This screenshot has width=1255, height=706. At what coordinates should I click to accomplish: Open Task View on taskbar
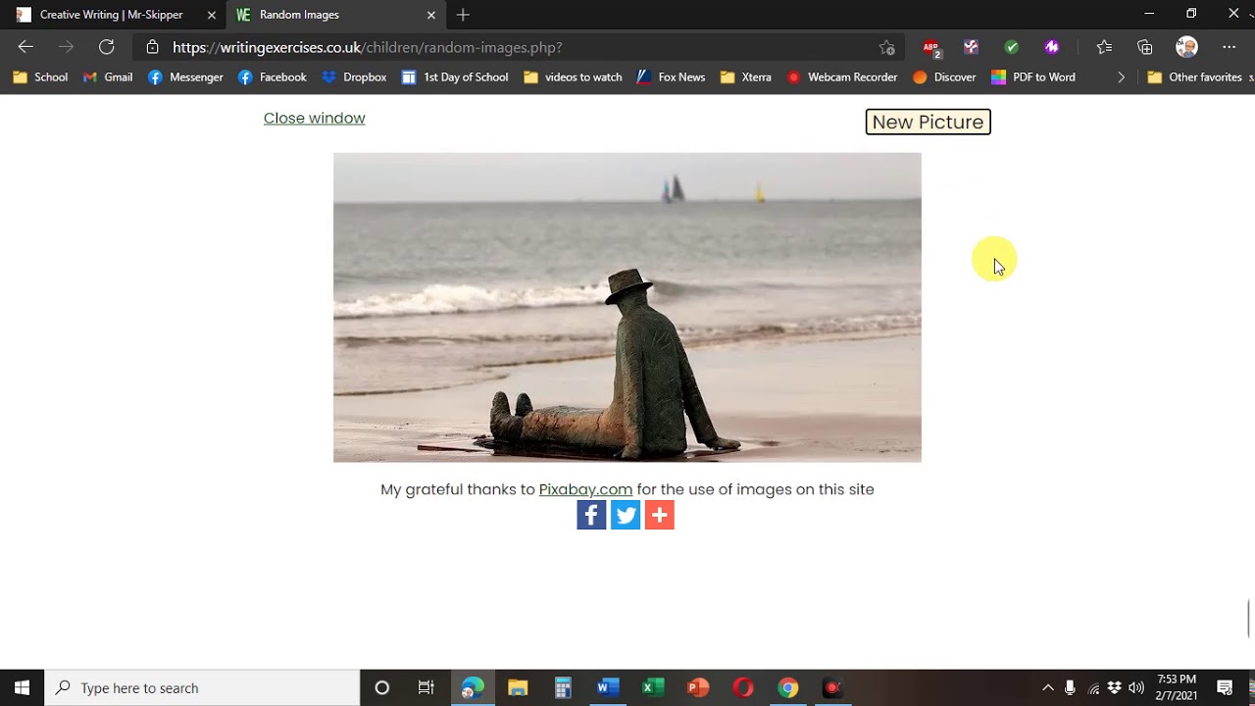pos(427,687)
